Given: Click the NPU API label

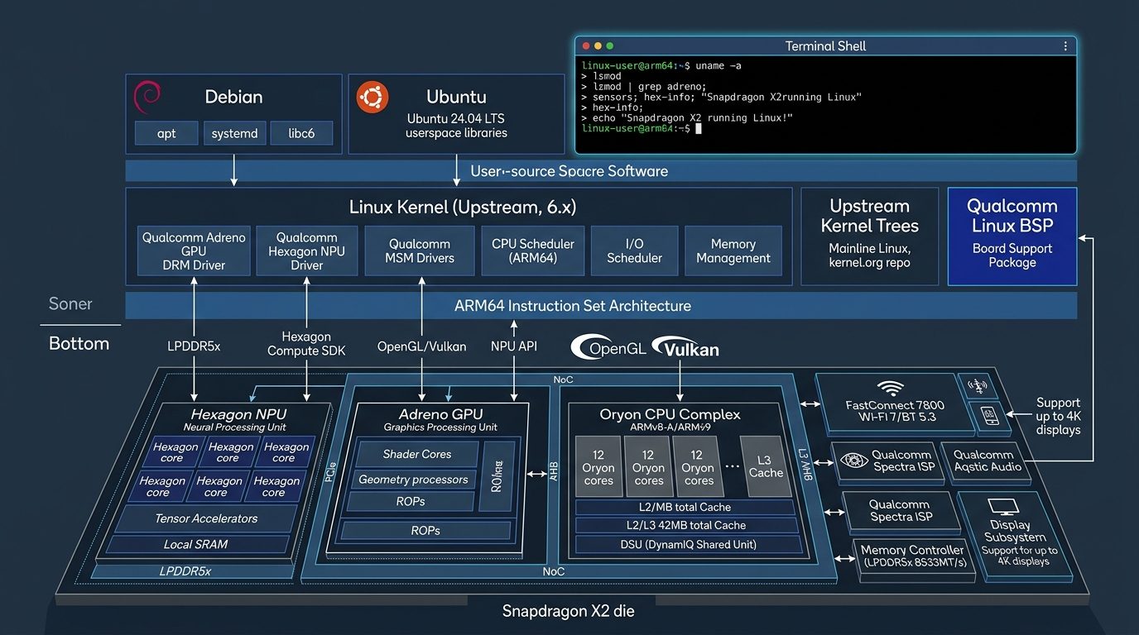Looking at the screenshot, I should (x=515, y=346).
